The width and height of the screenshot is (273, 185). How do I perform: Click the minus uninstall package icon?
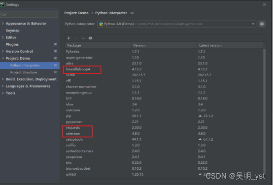(x=76, y=38)
